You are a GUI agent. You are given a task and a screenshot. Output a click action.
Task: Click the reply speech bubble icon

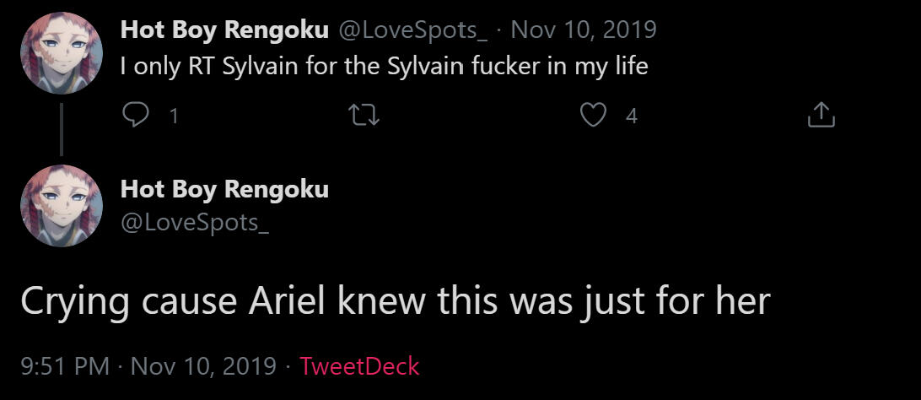pyautogui.click(x=135, y=116)
